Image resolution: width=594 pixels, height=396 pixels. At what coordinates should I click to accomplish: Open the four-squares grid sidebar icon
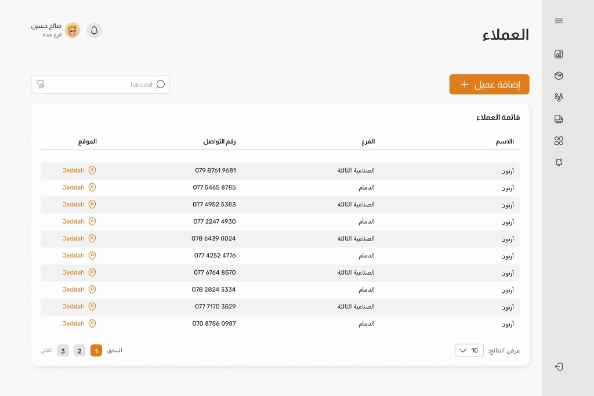click(559, 141)
